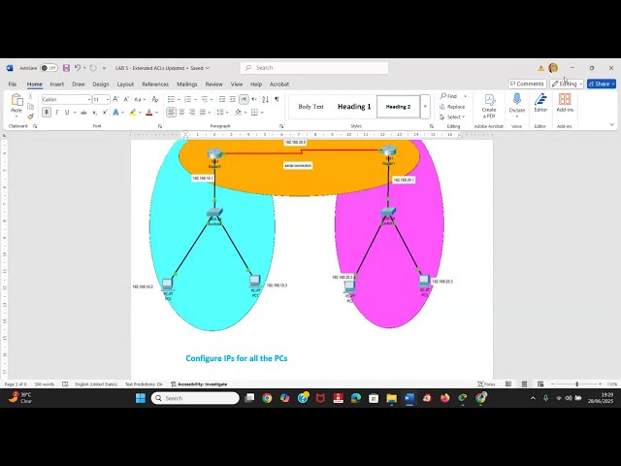Decrease font size with shrink icon

[126, 99]
